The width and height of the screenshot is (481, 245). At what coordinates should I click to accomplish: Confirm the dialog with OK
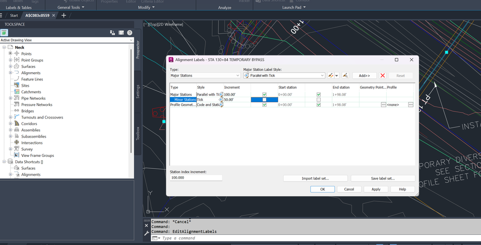click(323, 189)
